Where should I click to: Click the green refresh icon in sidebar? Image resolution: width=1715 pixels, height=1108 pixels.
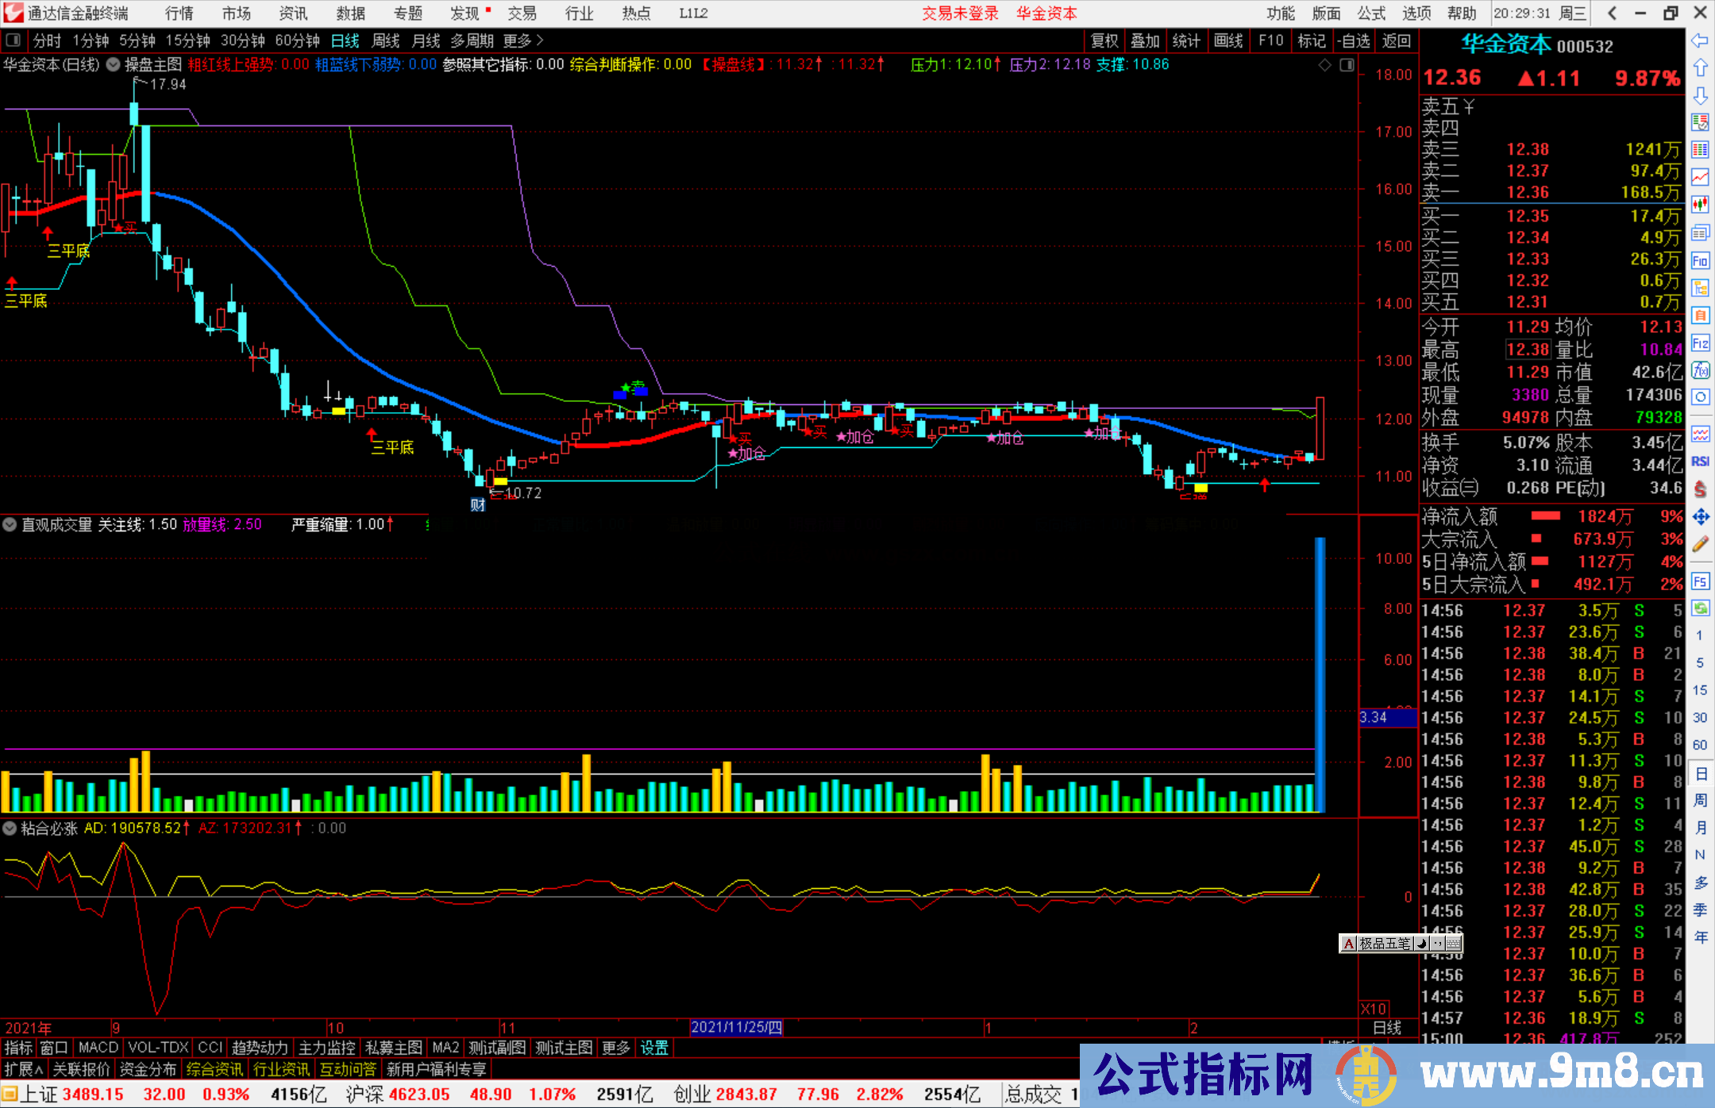1700,608
